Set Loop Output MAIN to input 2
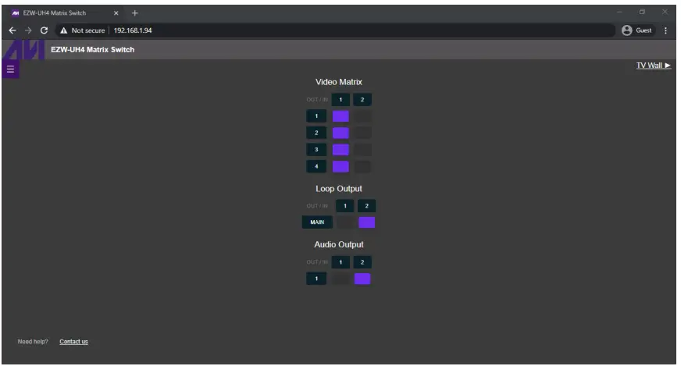681x366 pixels. pos(366,222)
